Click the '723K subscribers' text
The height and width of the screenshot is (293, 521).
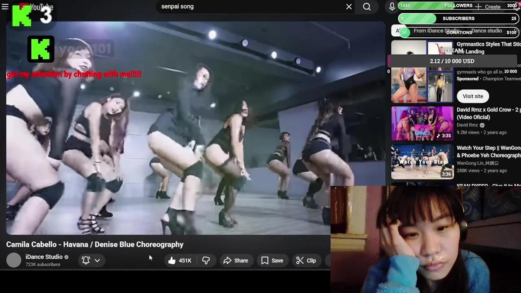tap(43, 265)
